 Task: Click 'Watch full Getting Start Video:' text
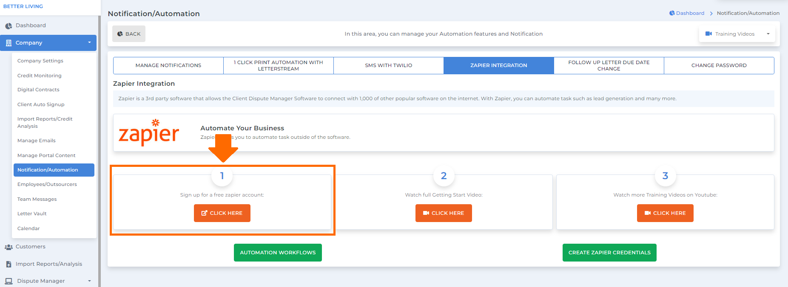pos(444,195)
